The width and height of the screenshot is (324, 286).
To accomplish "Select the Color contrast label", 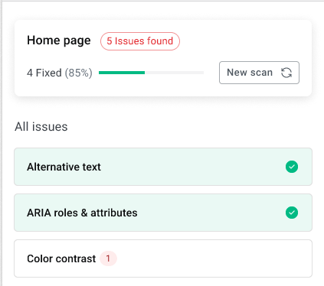I will point(61,258).
